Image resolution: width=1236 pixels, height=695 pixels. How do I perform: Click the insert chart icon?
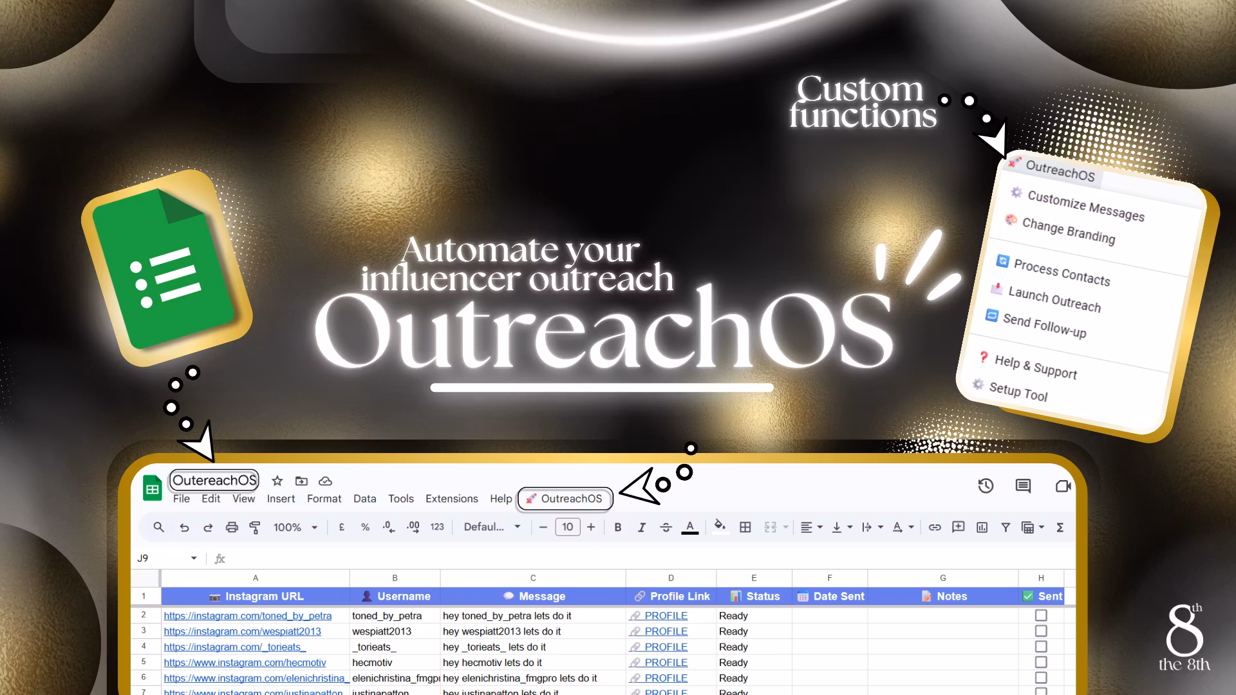982,528
